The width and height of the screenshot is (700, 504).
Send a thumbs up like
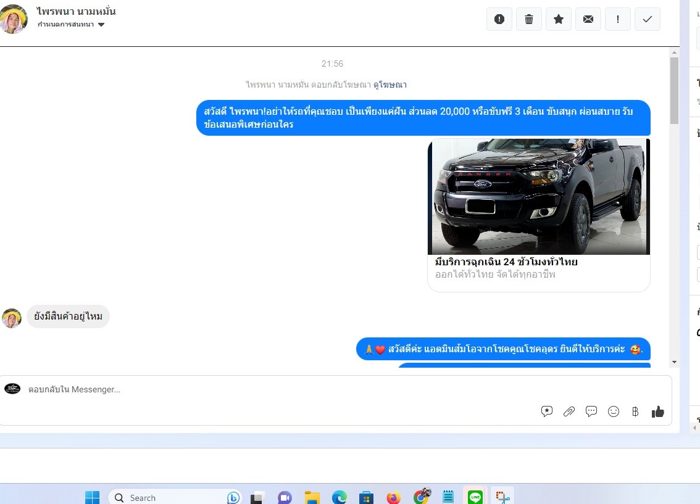pos(657,411)
